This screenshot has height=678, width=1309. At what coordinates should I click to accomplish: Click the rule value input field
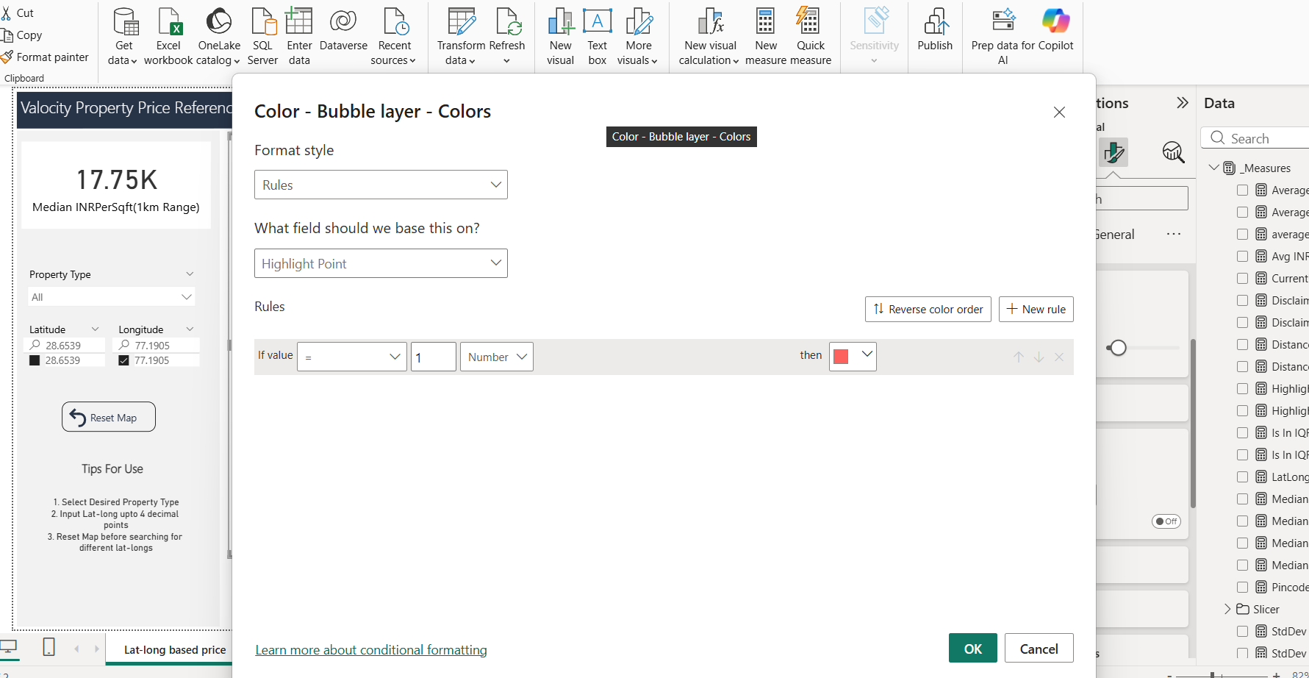pyautogui.click(x=434, y=357)
